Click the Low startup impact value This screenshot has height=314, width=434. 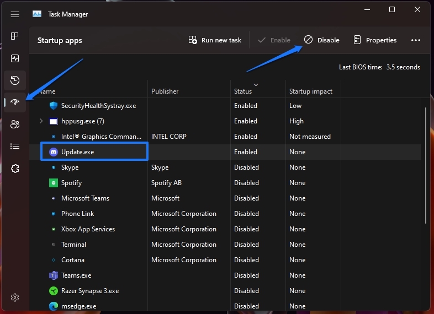pyautogui.click(x=295, y=106)
